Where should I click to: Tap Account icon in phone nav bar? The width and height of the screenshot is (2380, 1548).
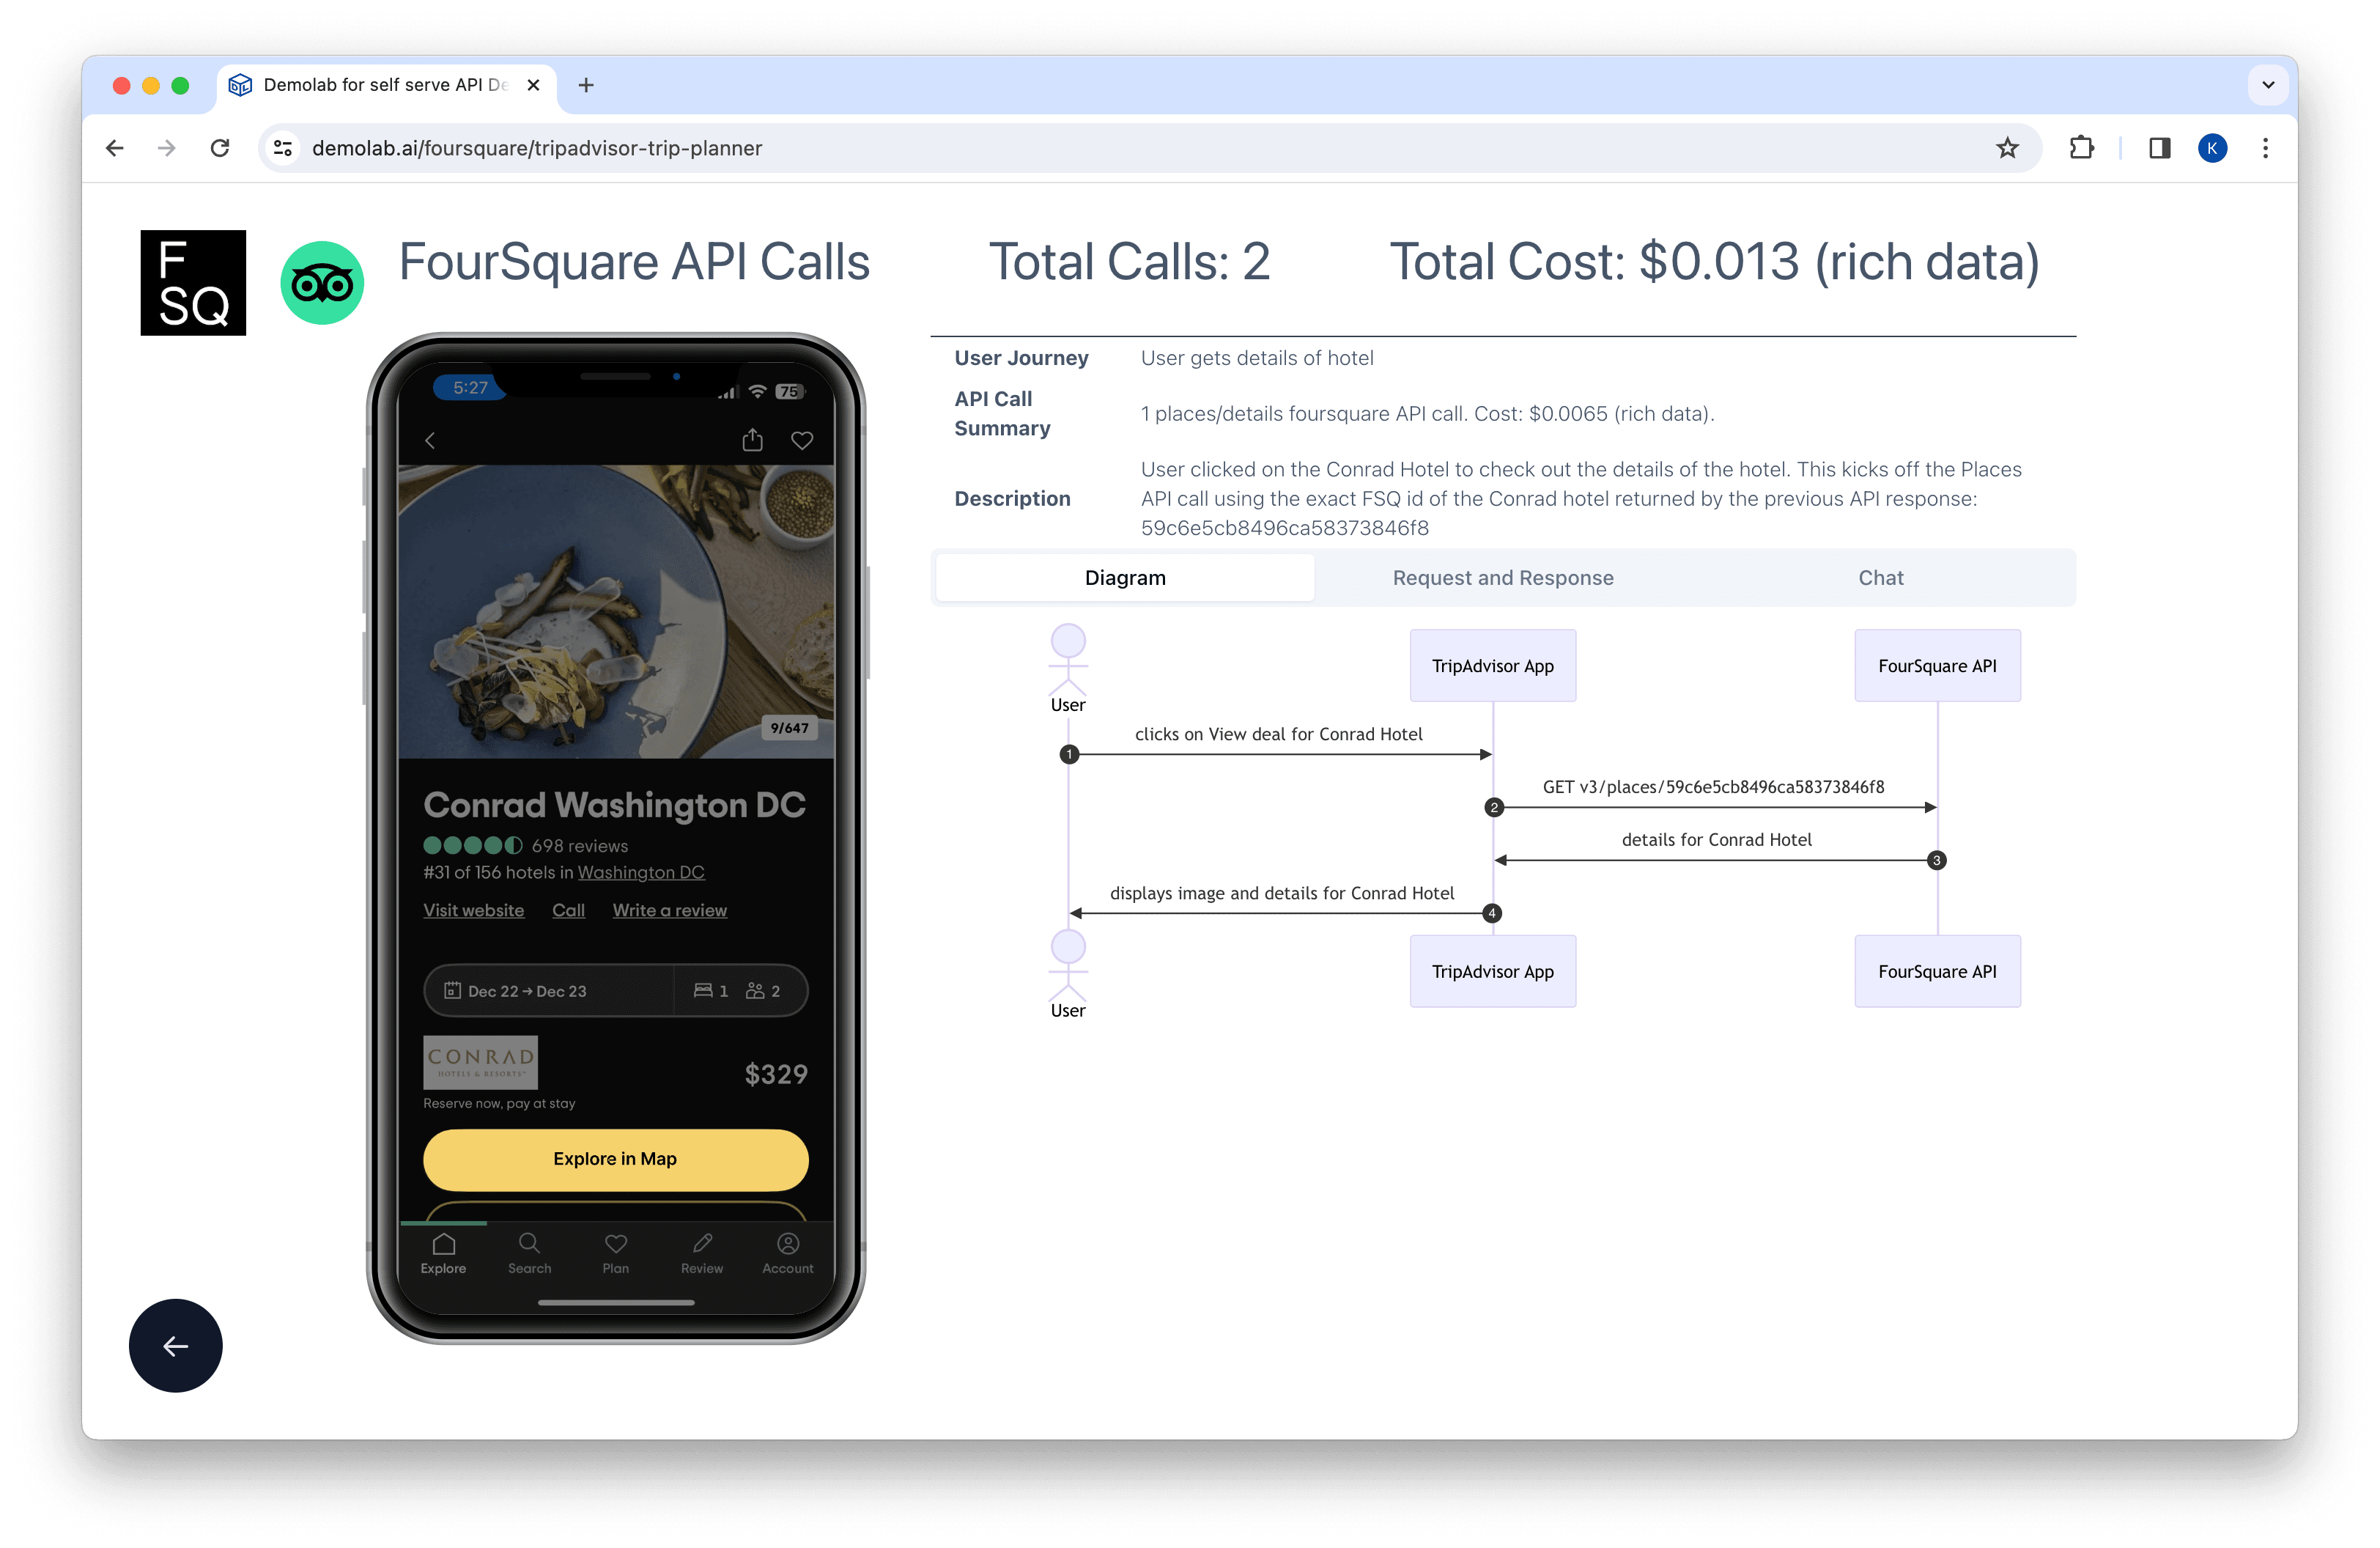point(788,1253)
